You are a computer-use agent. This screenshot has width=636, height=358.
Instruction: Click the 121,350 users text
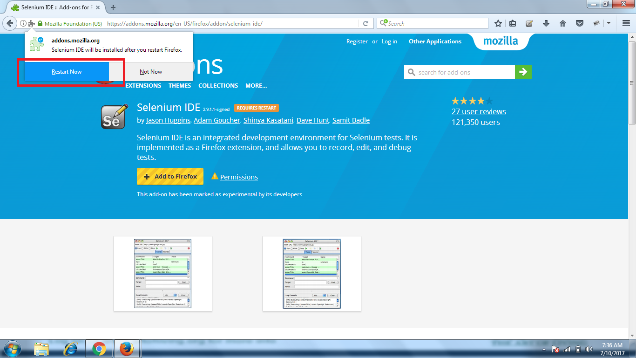pos(476,122)
